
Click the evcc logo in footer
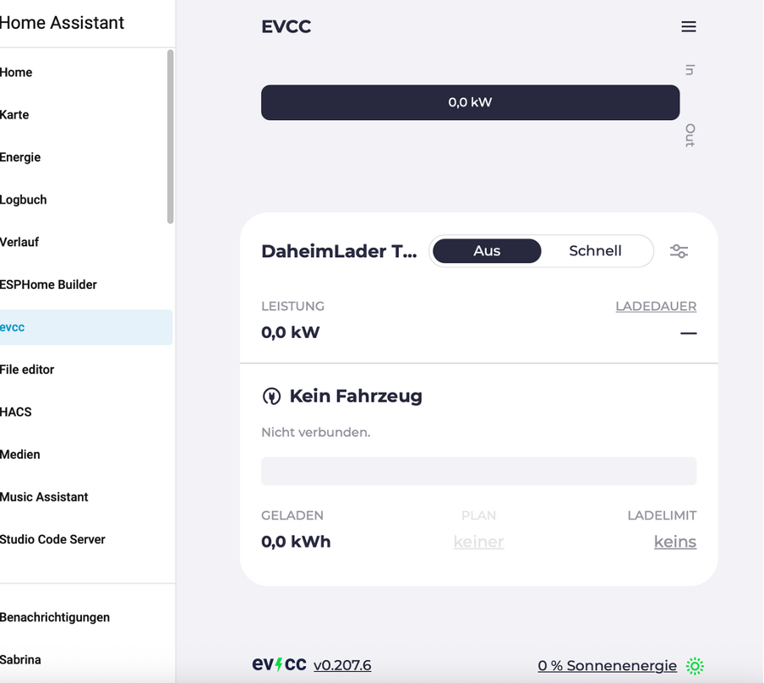pos(279,664)
